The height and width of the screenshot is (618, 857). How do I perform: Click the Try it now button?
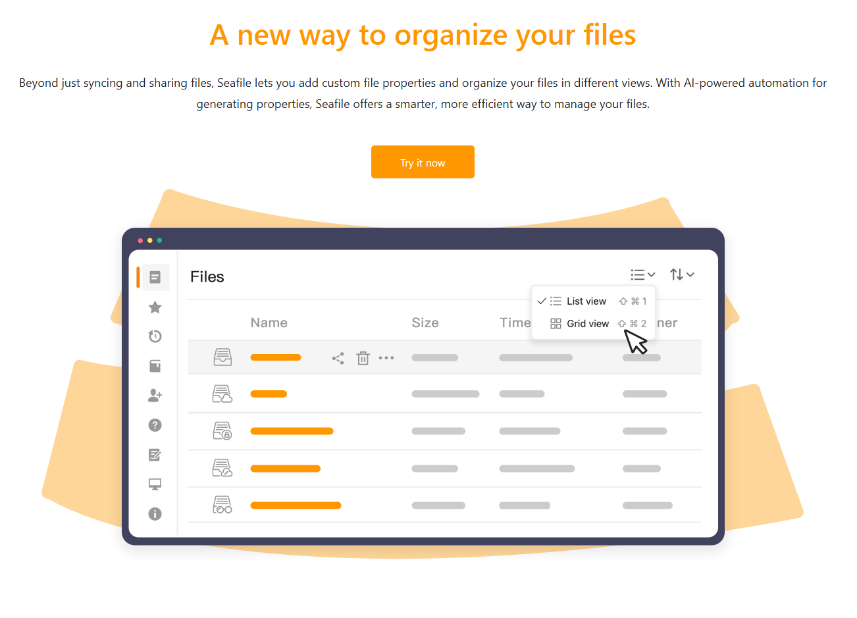point(423,162)
